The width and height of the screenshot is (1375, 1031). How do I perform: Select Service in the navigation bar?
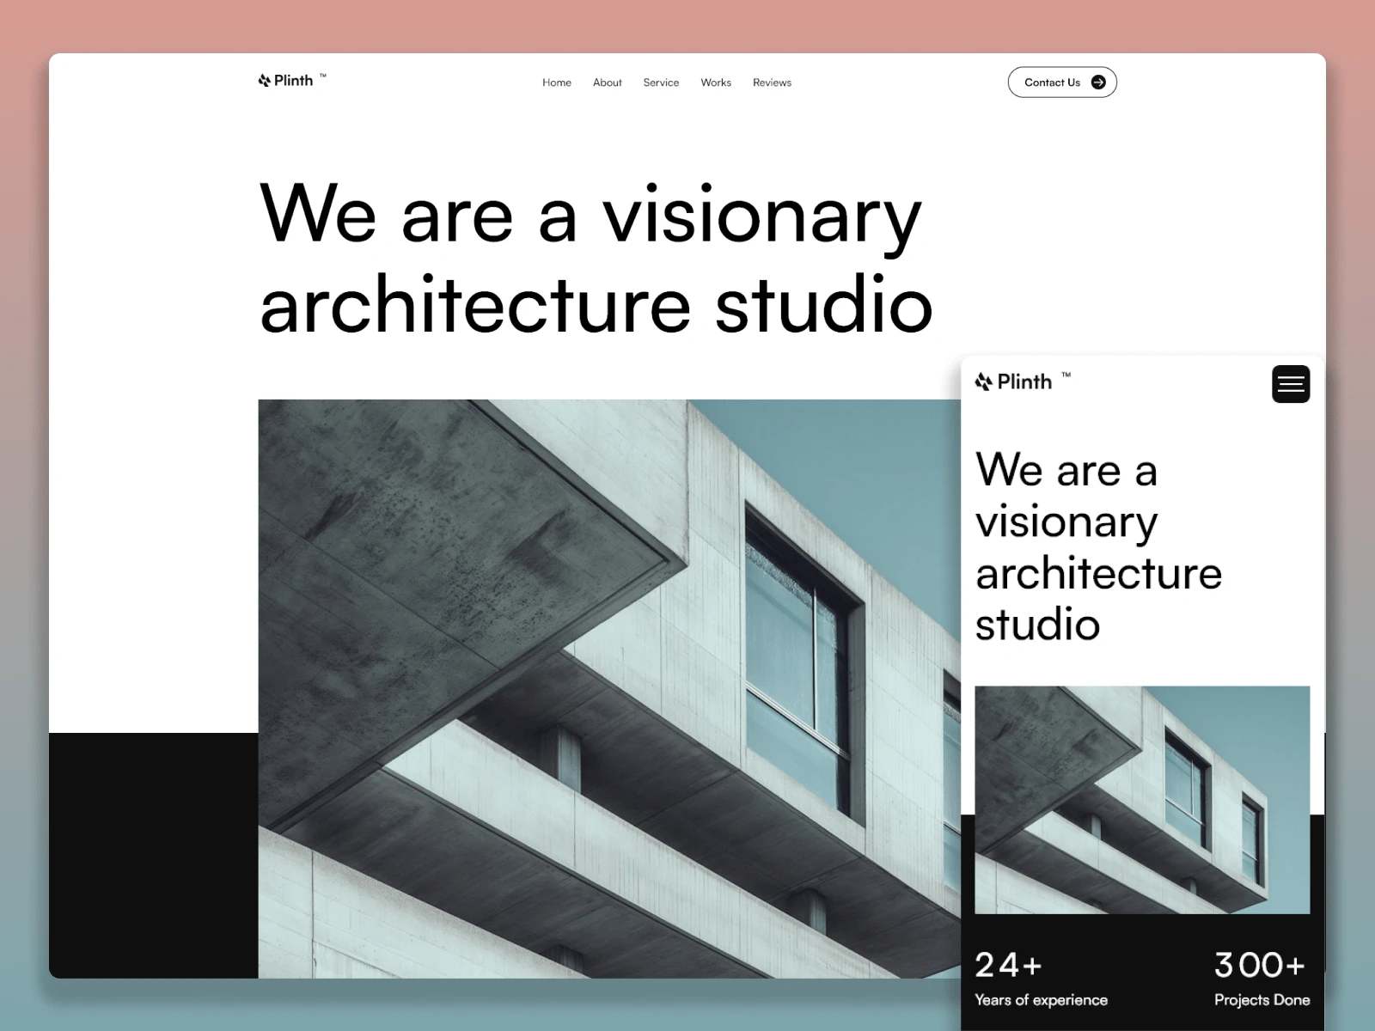click(660, 82)
